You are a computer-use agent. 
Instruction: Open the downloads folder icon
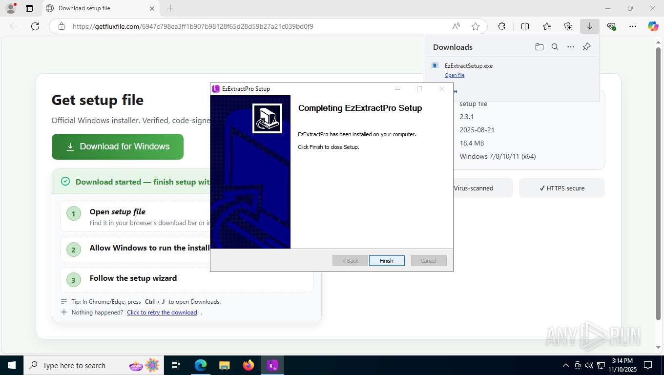(x=539, y=47)
